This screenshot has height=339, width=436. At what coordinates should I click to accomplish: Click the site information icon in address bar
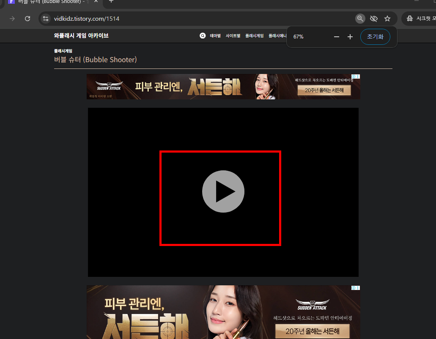(x=45, y=18)
